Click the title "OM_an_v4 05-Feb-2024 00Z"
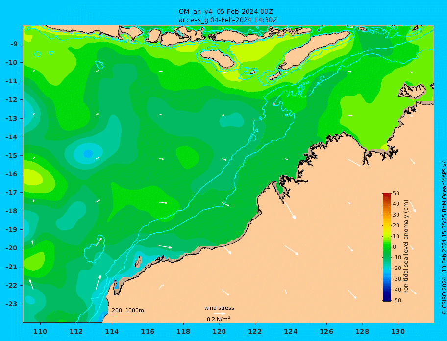Screen dimensions: 447x341 tap(226, 12)
